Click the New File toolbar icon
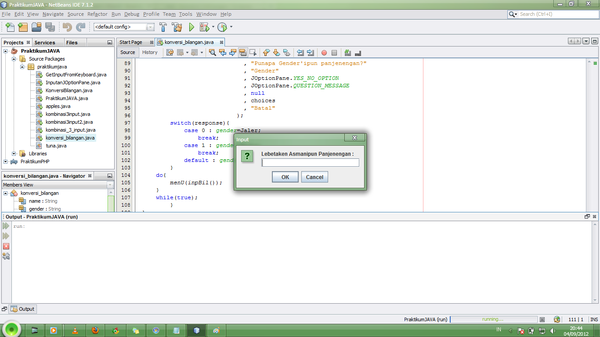The width and height of the screenshot is (600, 337). point(10,27)
